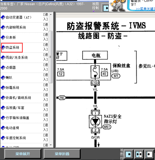Select the 电动座椅 entry
155x160 pixels.
click(x=12, y=128)
